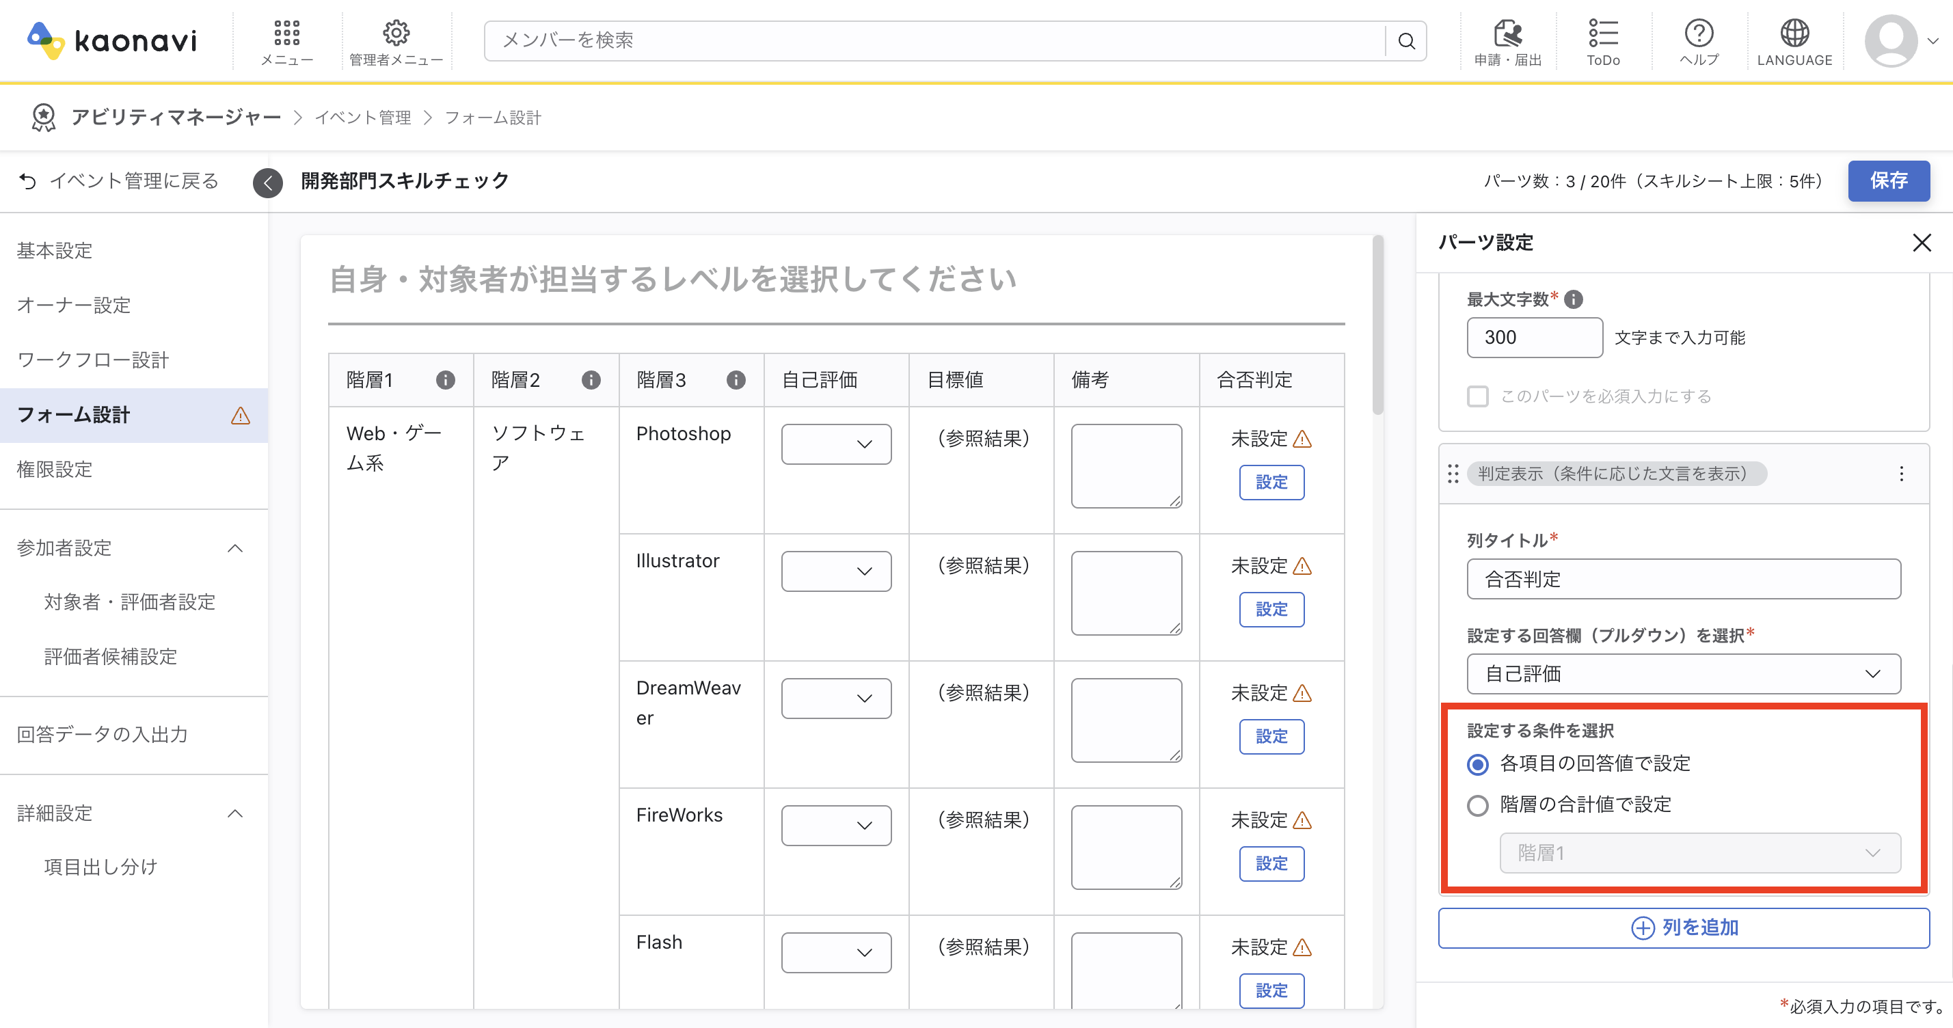Click the 列タイトル input field
The width and height of the screenshot is (1953, 1028).
[x=1684, y=578]
